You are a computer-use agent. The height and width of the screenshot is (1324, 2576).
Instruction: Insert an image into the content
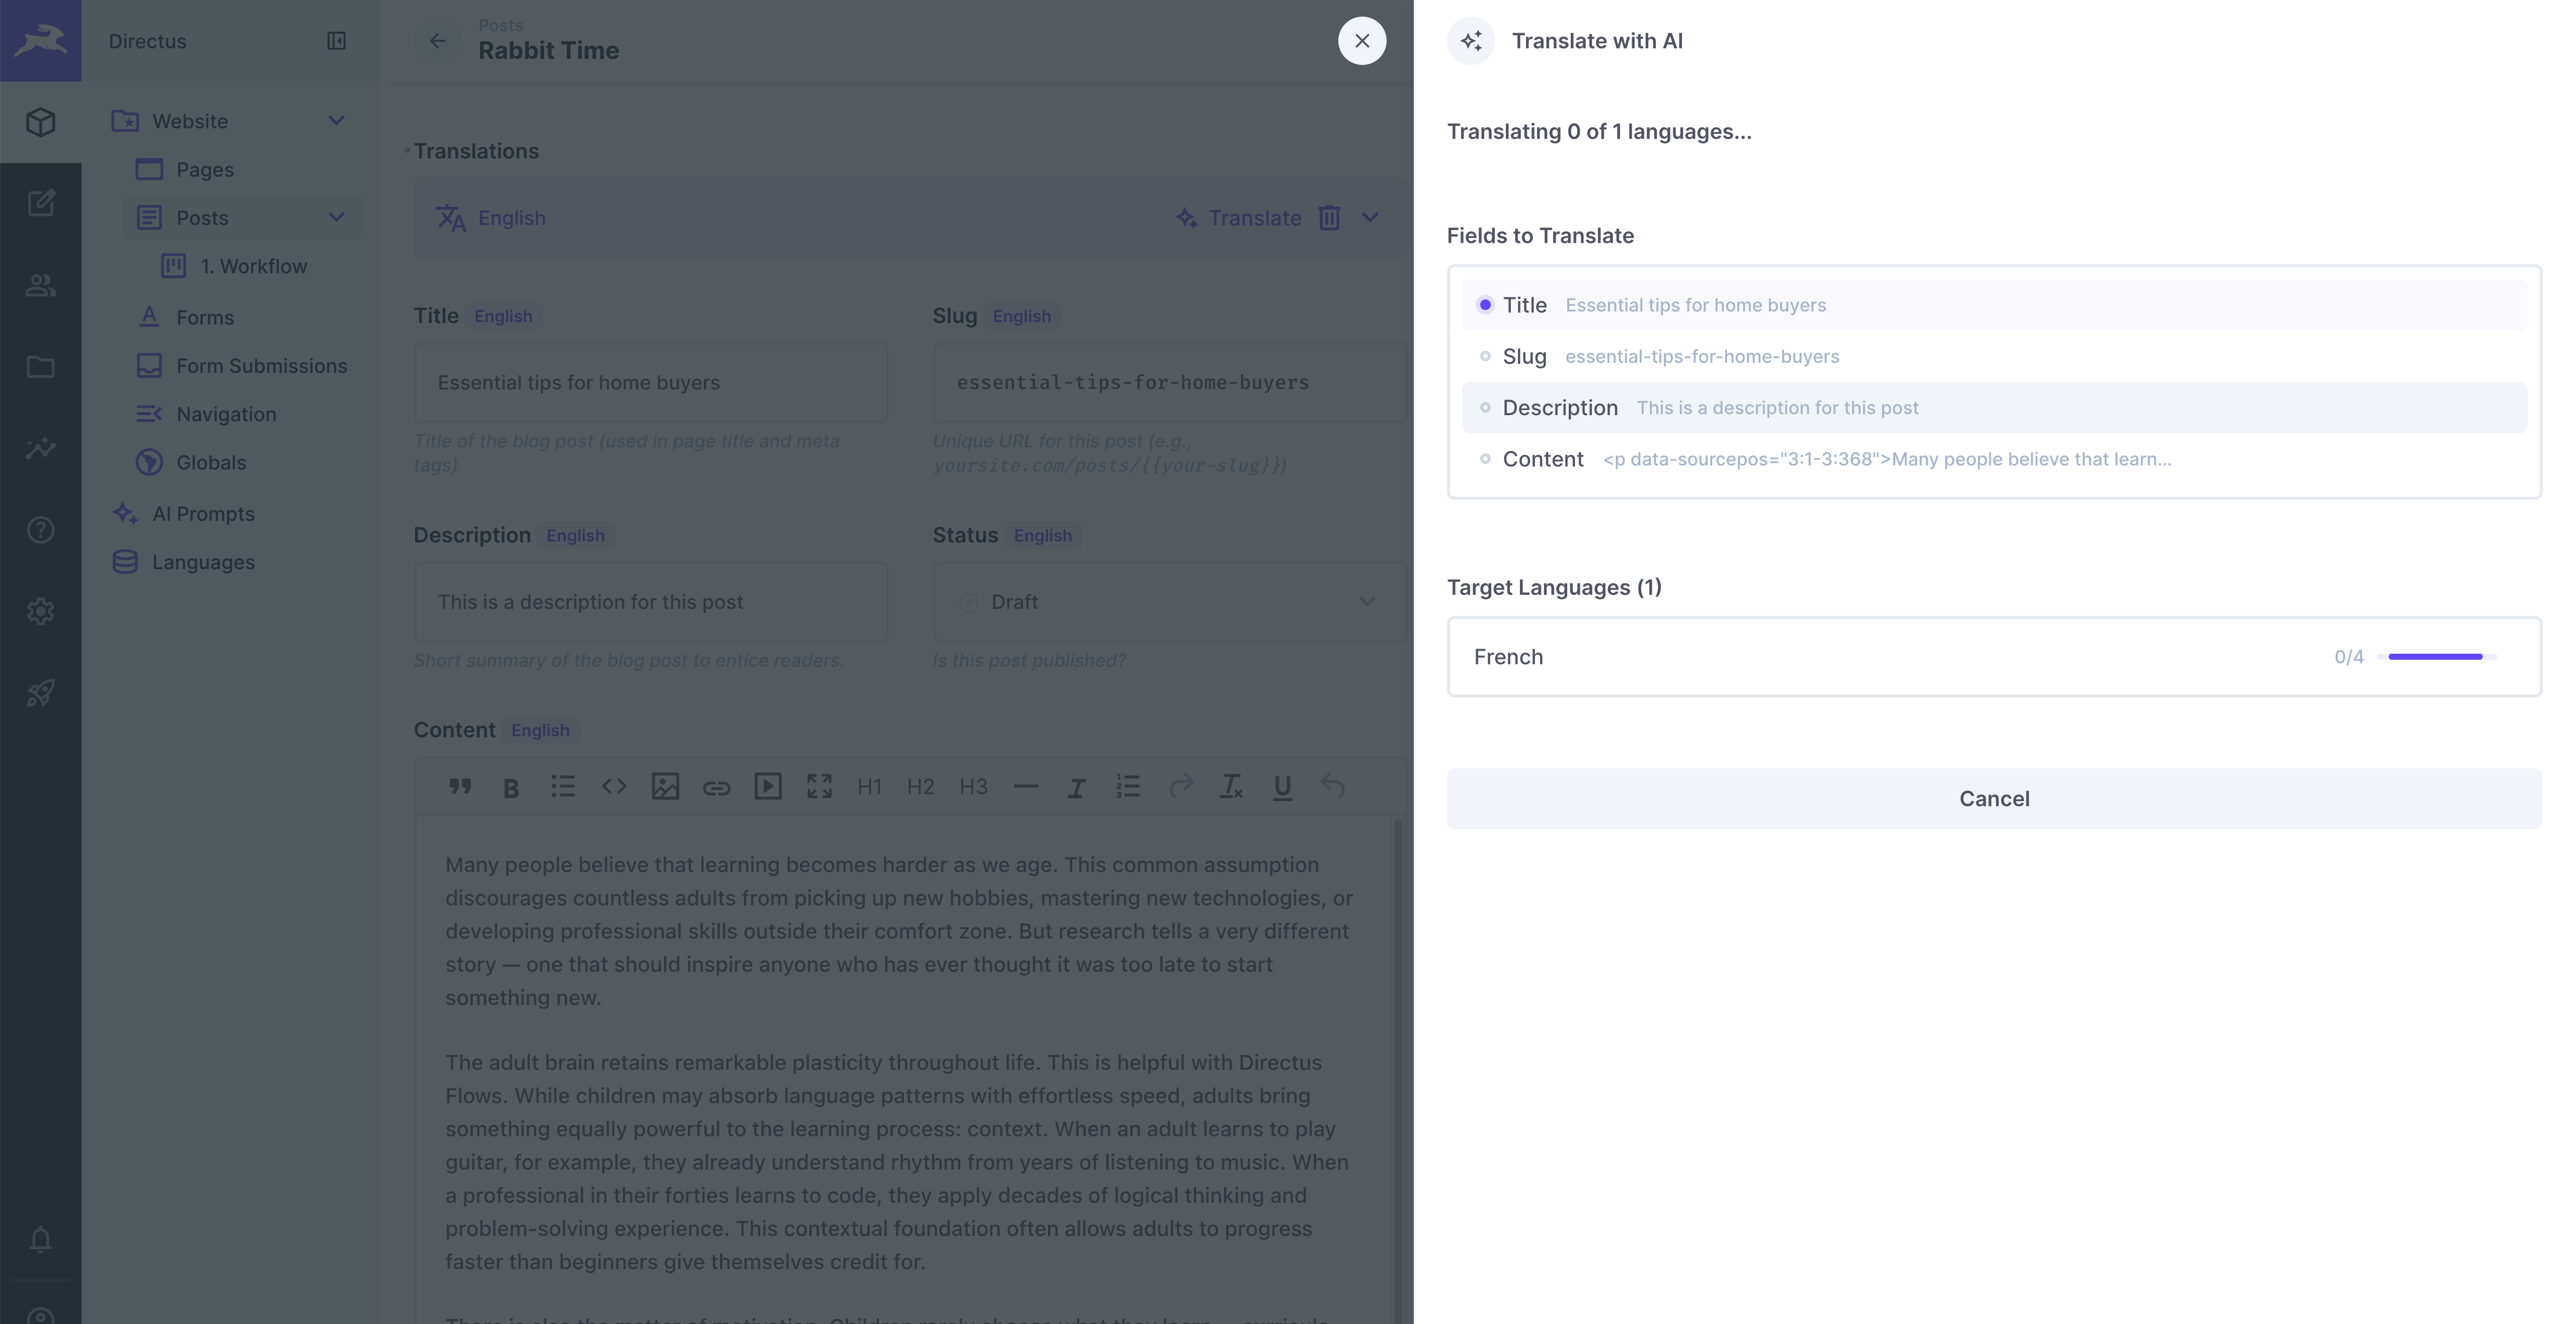[x=665, y=787]
